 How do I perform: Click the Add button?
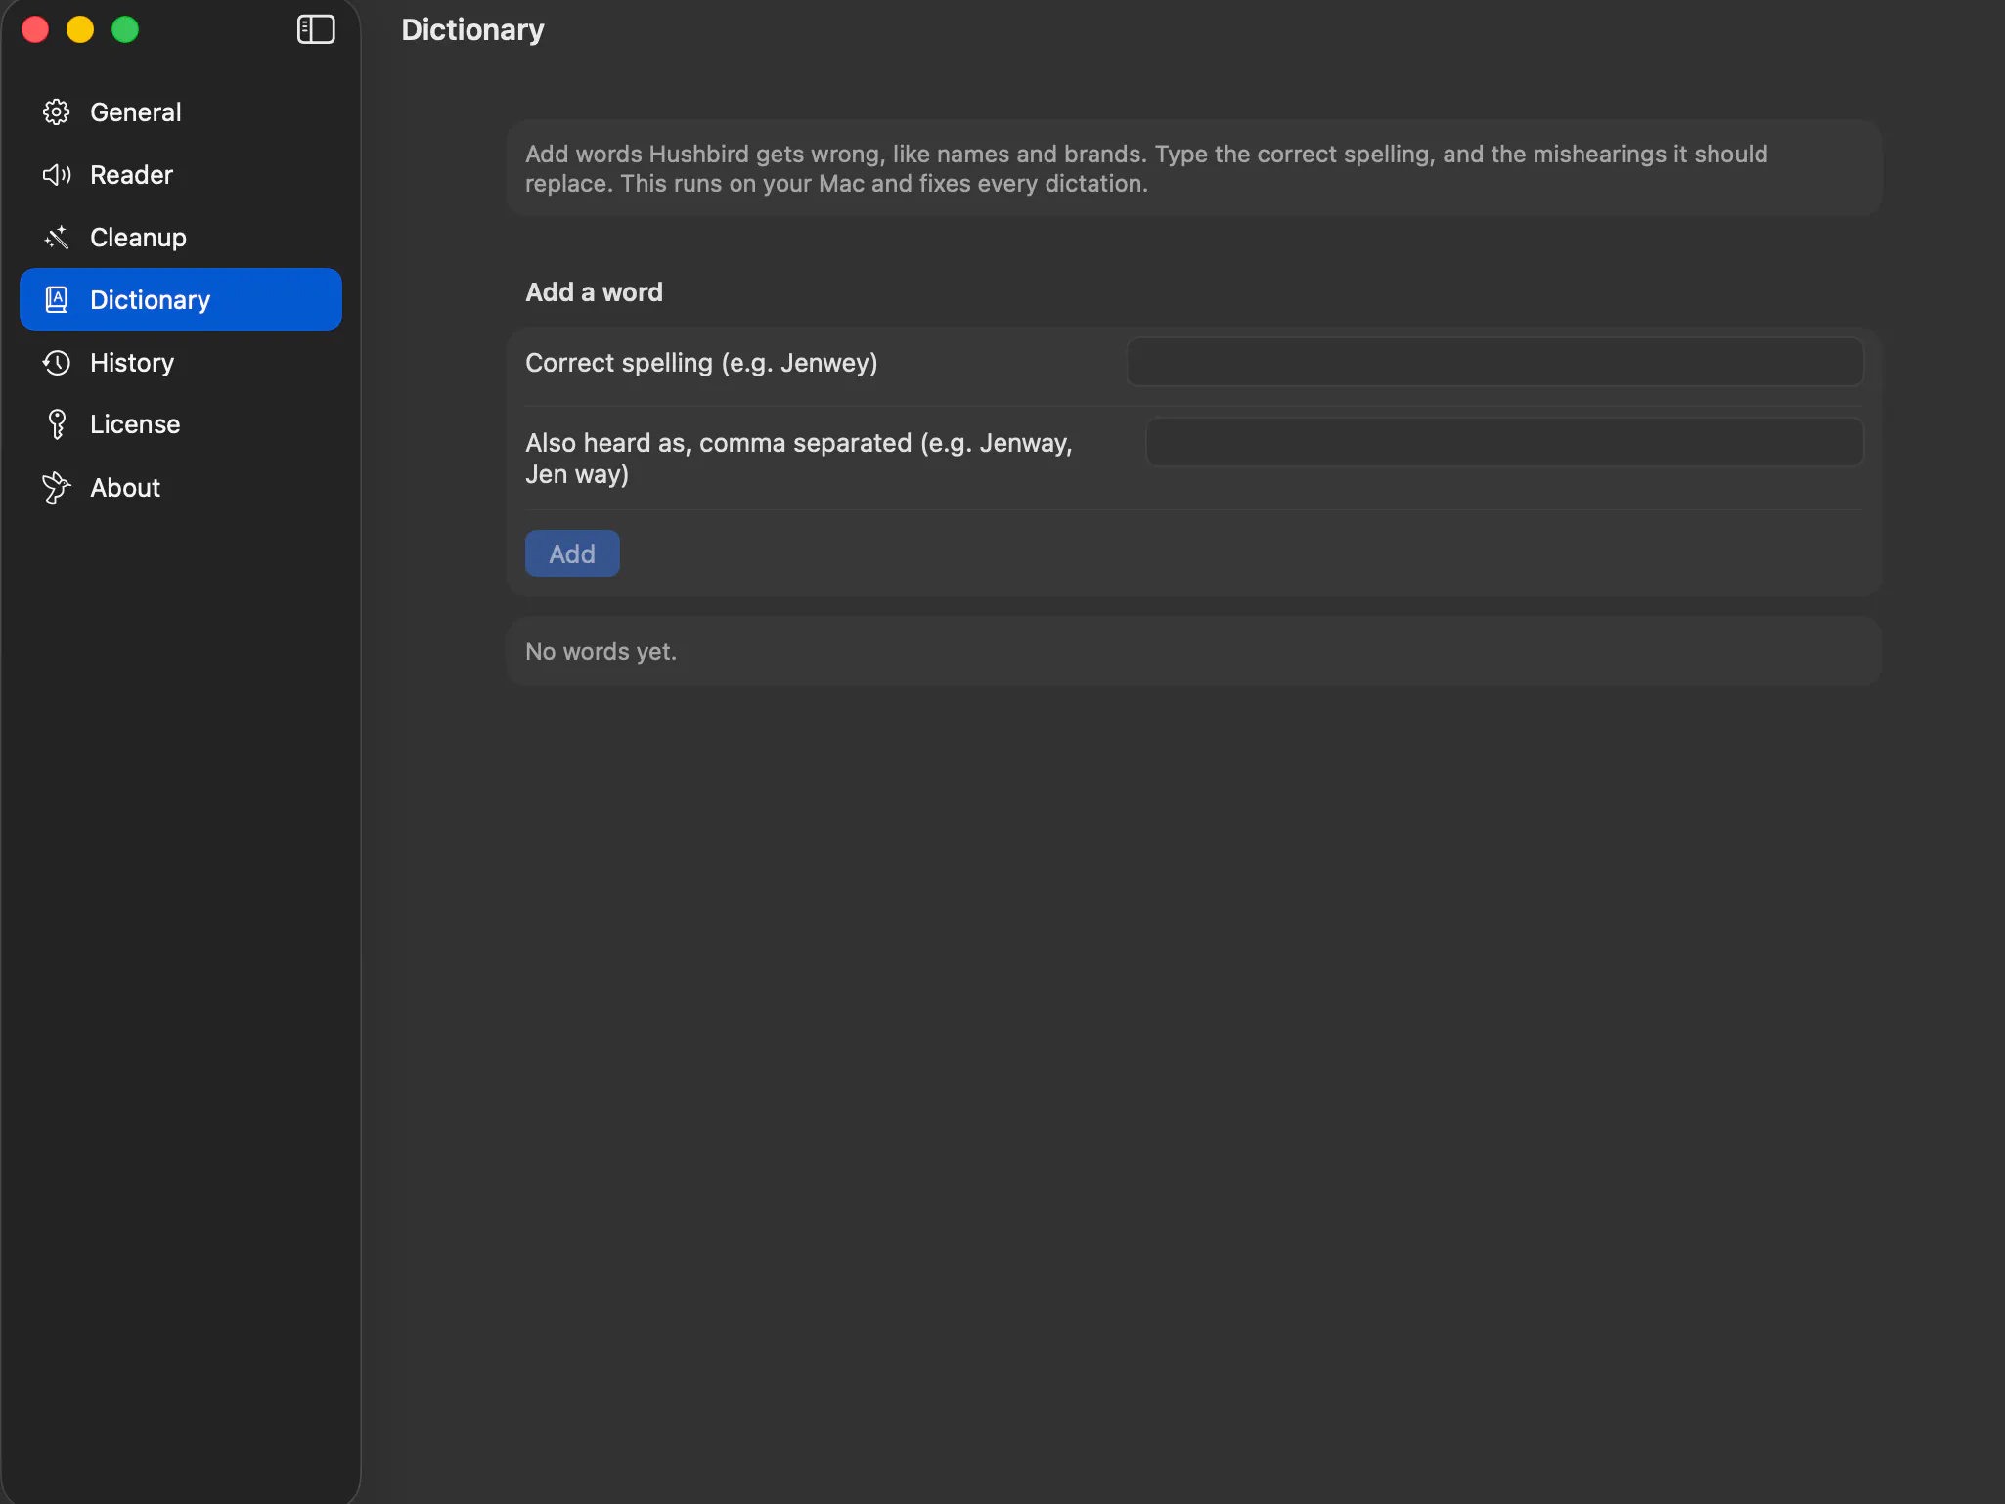point(572,553)
